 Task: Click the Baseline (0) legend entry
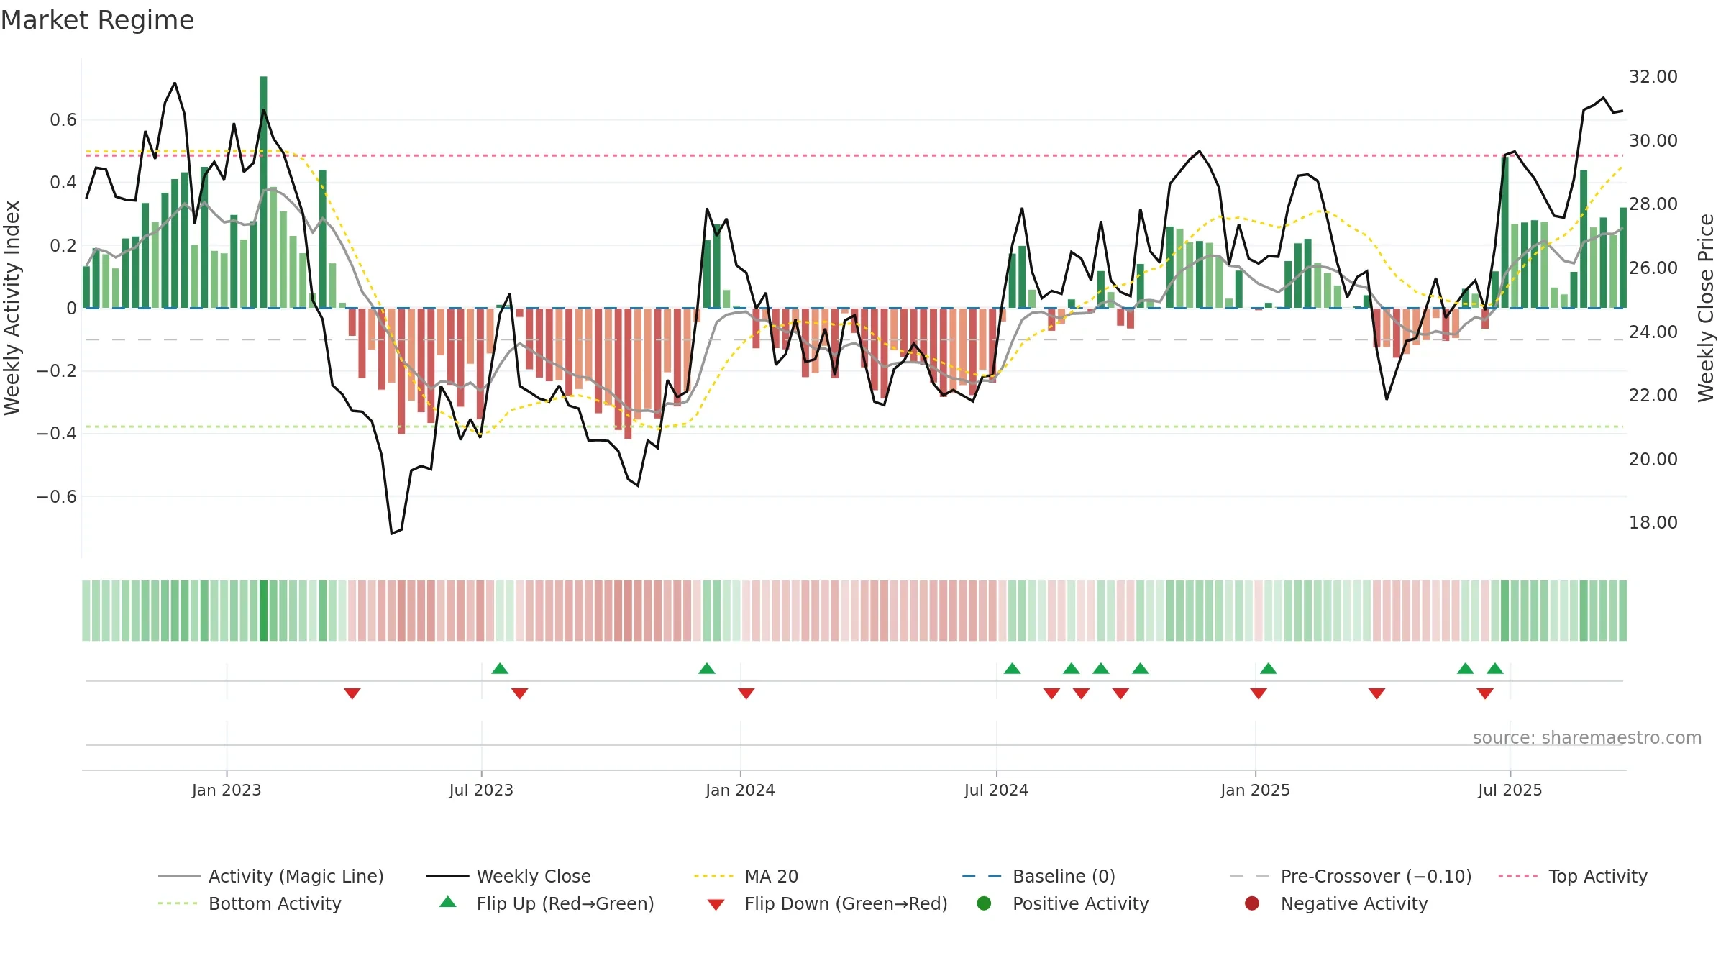click(x=1038, y=876)
